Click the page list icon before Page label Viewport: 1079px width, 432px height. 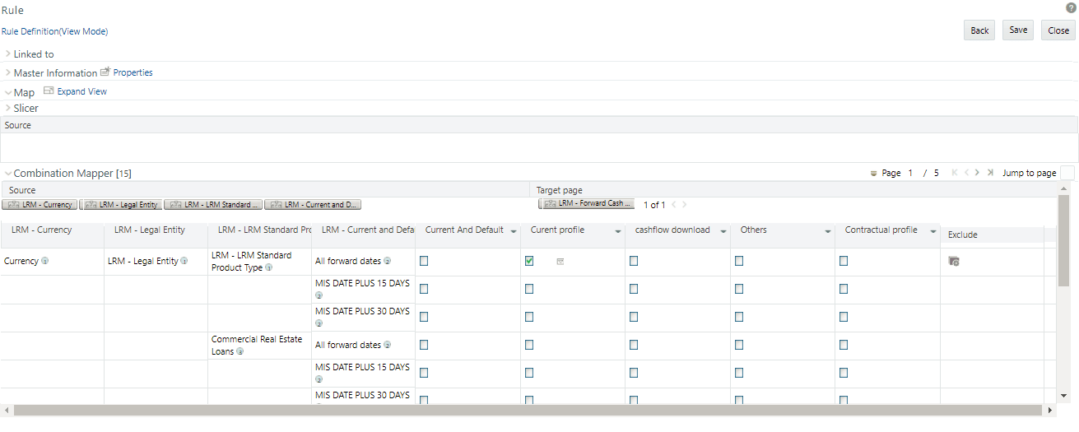873,174
